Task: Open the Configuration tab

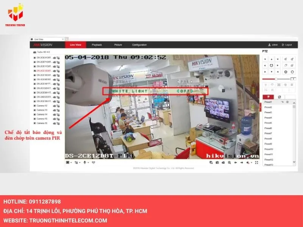Action: coord(139,45)
